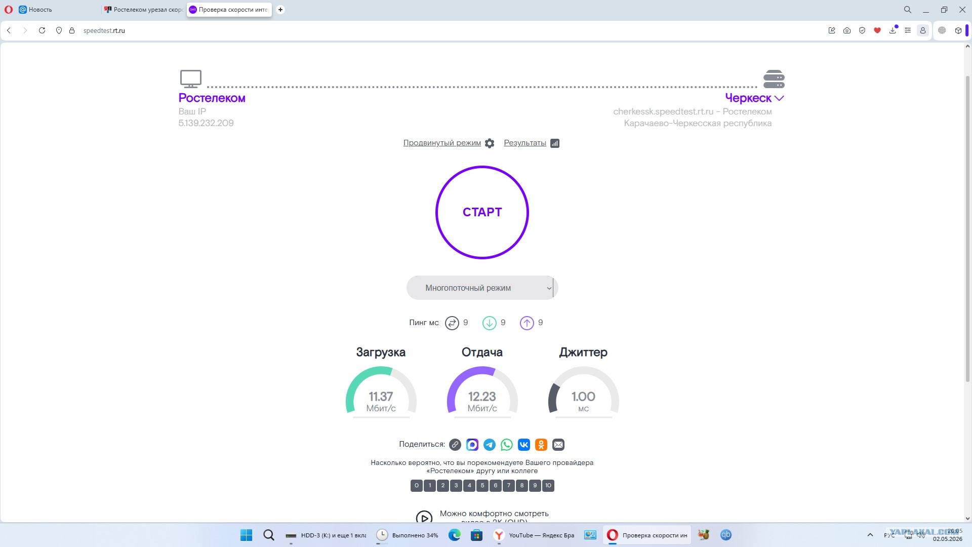Go back to the previous page
This screenshot has height=547, width=972.
coord(9,30)
